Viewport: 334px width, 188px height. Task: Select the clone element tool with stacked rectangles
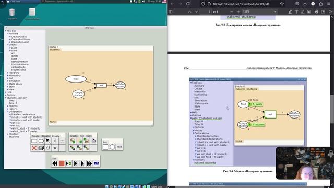coord(41,148)
